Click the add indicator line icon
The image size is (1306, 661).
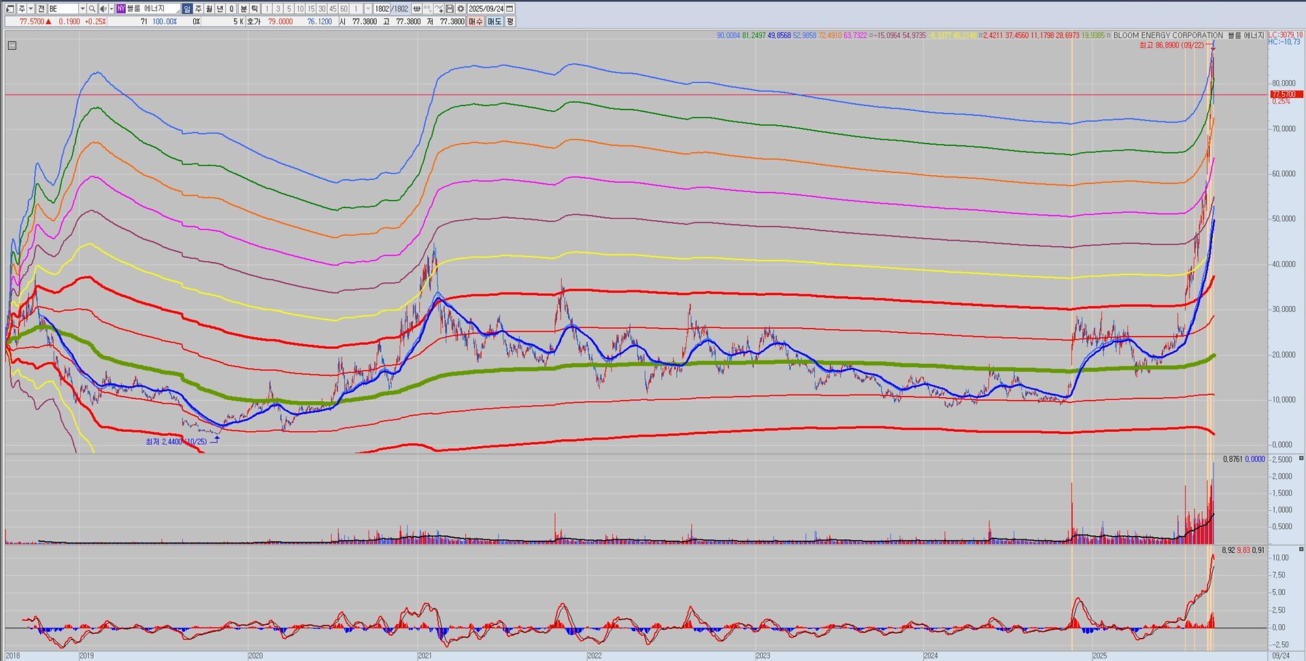(x=439, y=9)
